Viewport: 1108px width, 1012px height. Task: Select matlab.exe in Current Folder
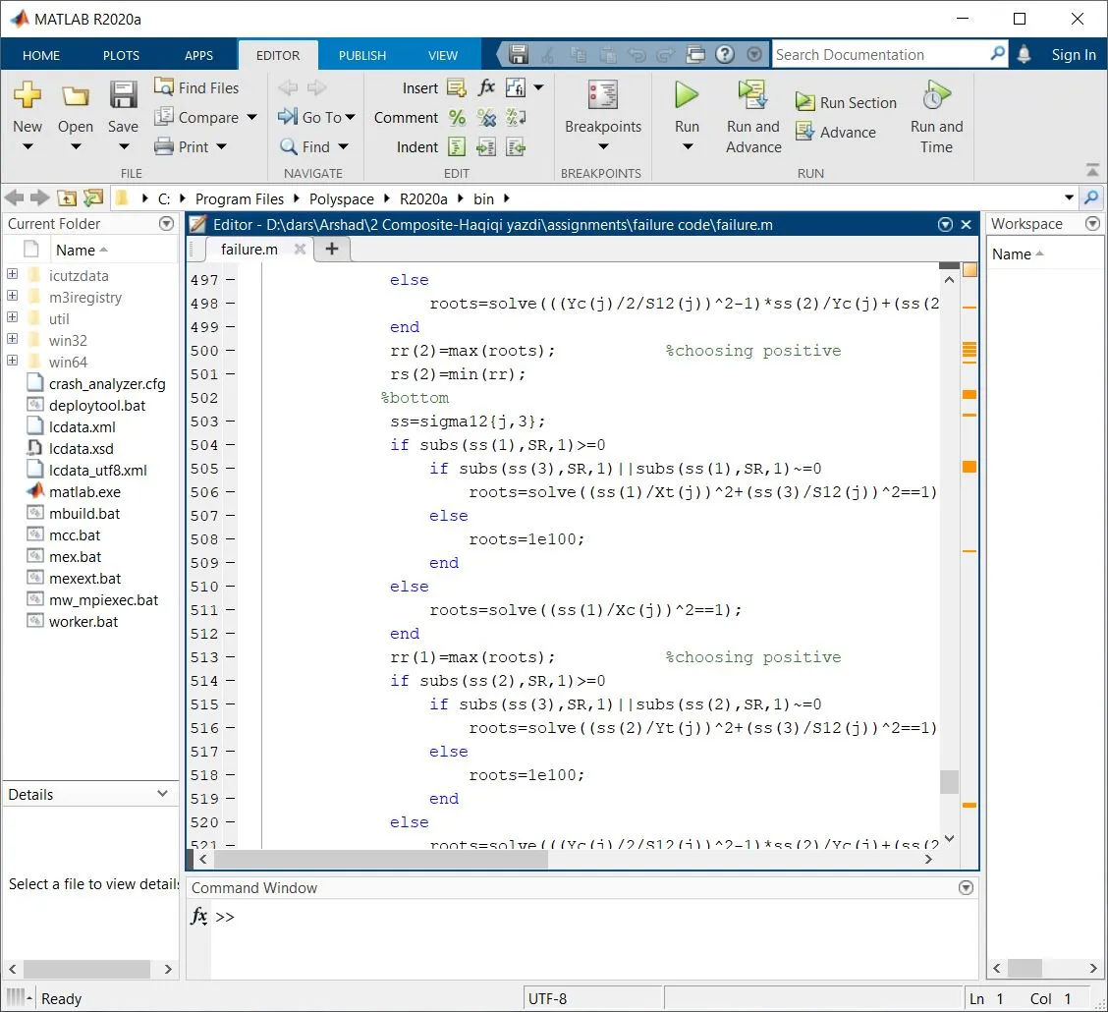[84, 491]
